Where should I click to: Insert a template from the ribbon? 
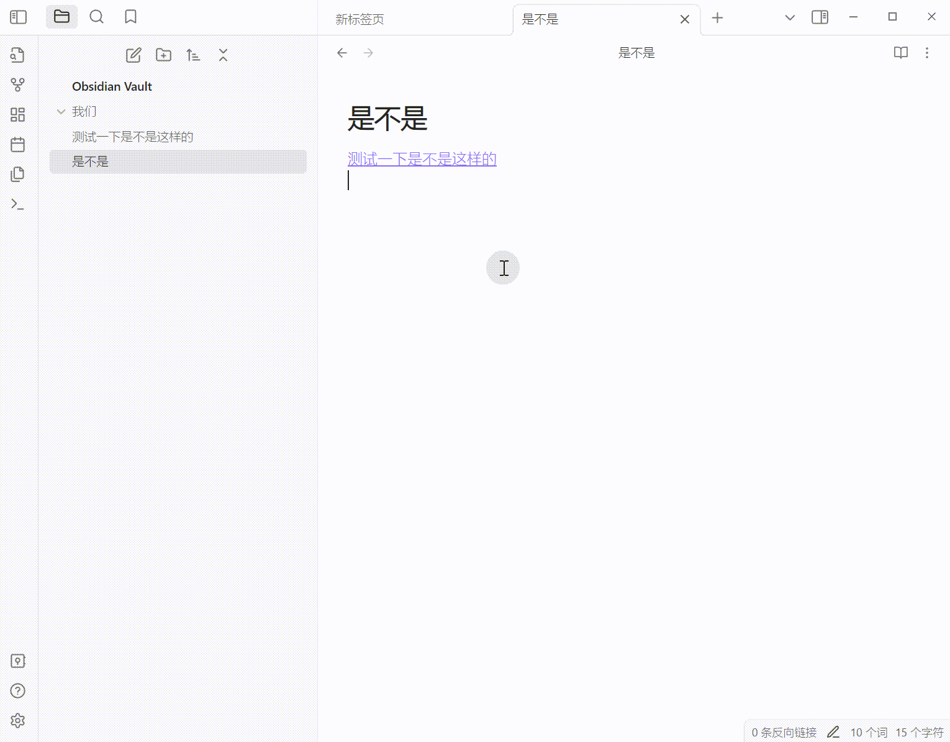tap(17, 174)
